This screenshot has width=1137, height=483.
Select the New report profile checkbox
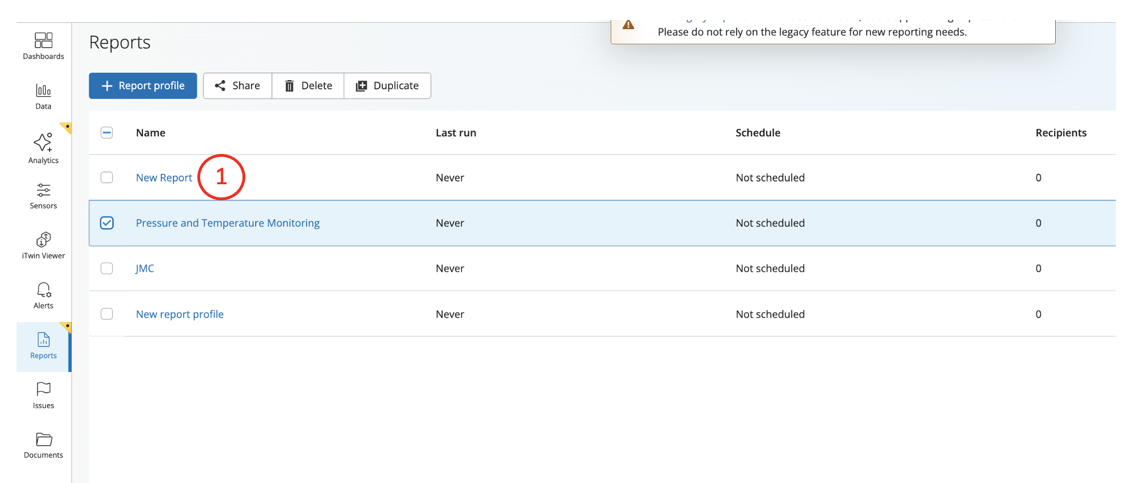(x=107, y=314)
